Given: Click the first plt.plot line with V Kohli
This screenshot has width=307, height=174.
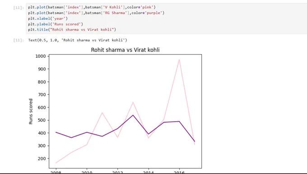Looking at the screenshot, I should [92, 7].
